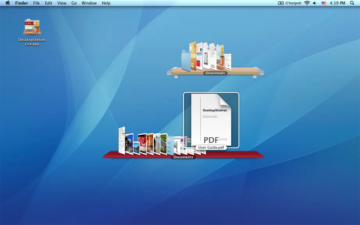
Task: Open the Spotlight search icon
Action: (x=352, y=3)
